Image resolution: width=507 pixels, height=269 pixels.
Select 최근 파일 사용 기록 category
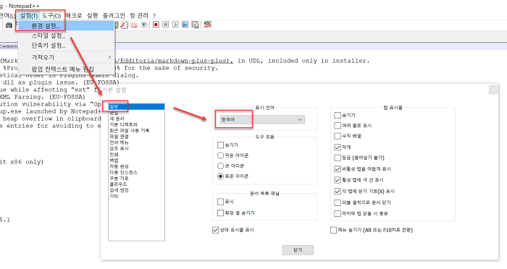click(130, 130)
